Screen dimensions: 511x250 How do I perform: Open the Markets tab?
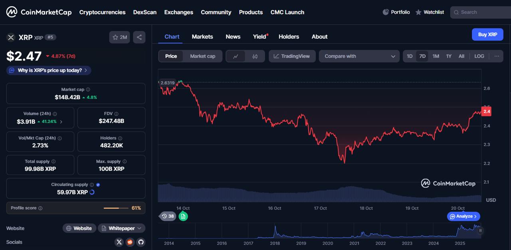(x=202, y=37)
